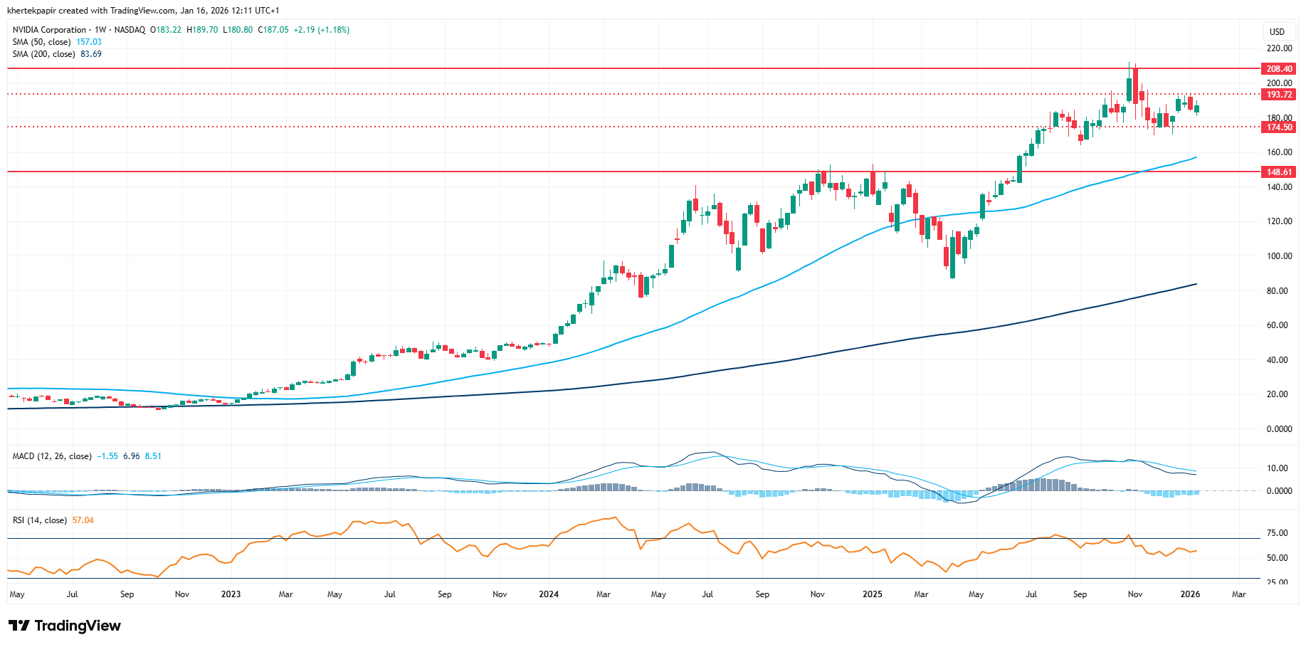Click the 2026 label on time axis

tap(1190, 594)
